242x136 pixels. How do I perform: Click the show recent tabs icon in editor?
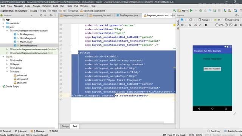coord(174,15)
